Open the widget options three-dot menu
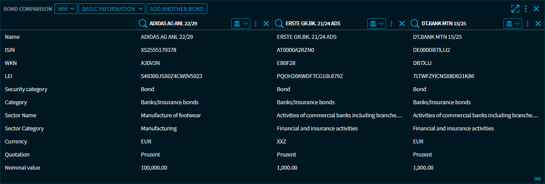This screenshot has width=545, height=184. click(x=526, y=9)
